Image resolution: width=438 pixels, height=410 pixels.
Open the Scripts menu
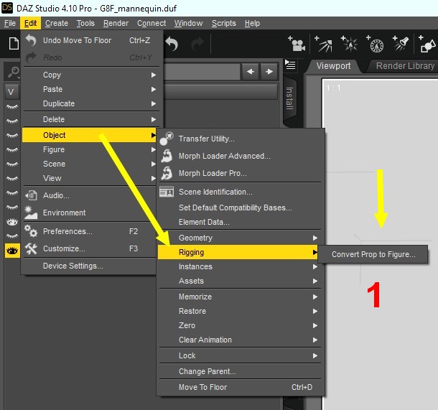pos(224,23)
